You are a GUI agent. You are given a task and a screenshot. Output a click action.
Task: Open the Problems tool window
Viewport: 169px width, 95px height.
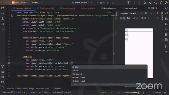3,77
